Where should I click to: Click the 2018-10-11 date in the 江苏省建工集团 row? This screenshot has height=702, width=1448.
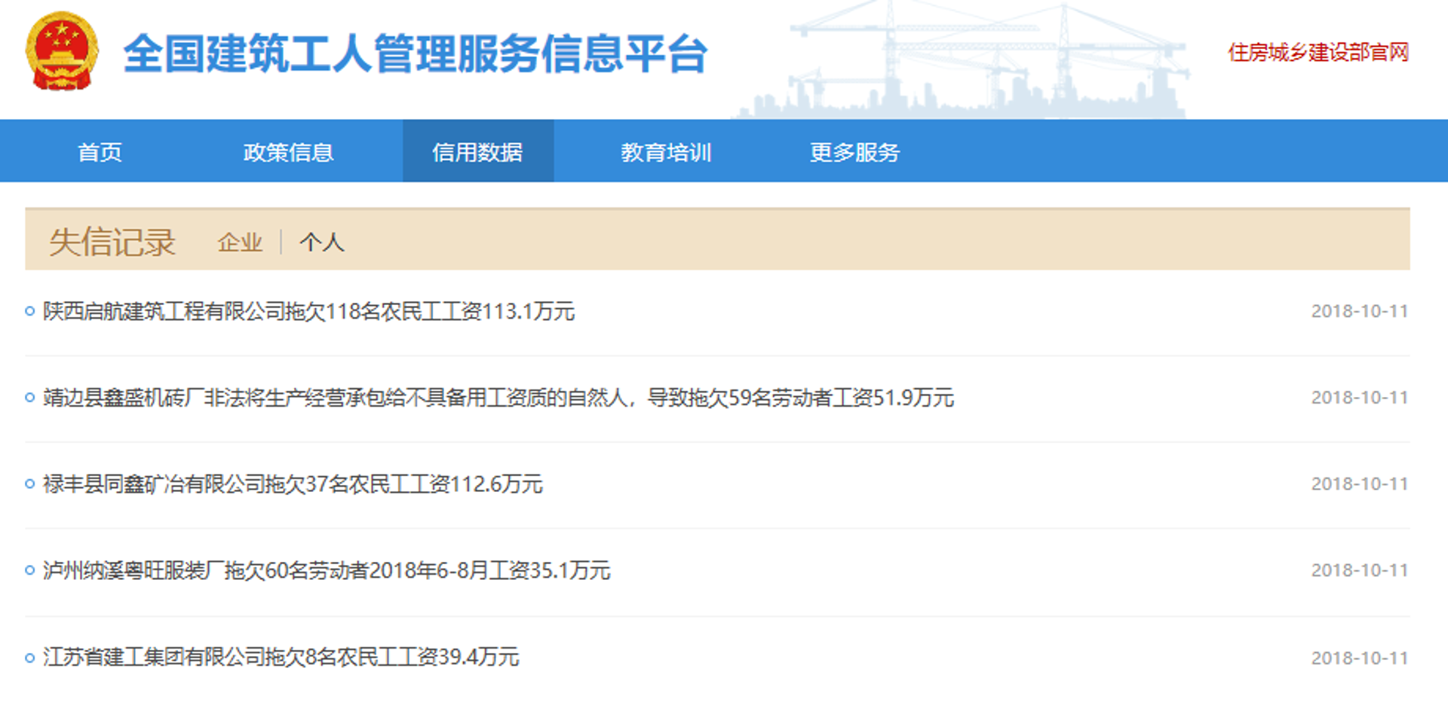coord(1360,658)
